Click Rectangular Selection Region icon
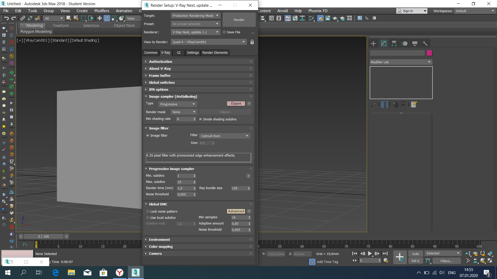497x279 pixels. (83, 18)
